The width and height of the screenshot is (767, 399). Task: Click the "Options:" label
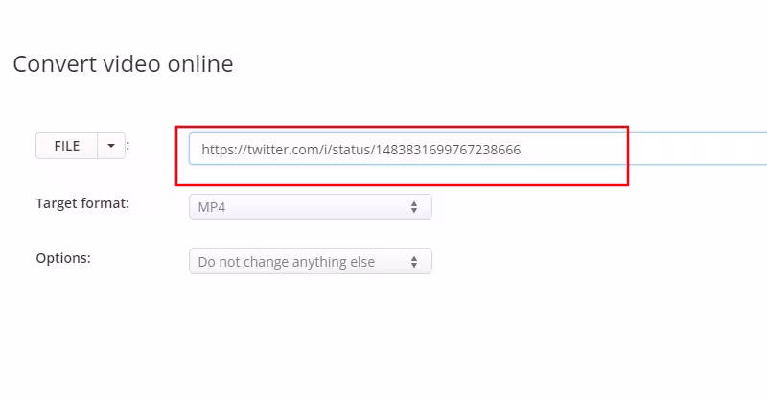[x=62, y=258]
